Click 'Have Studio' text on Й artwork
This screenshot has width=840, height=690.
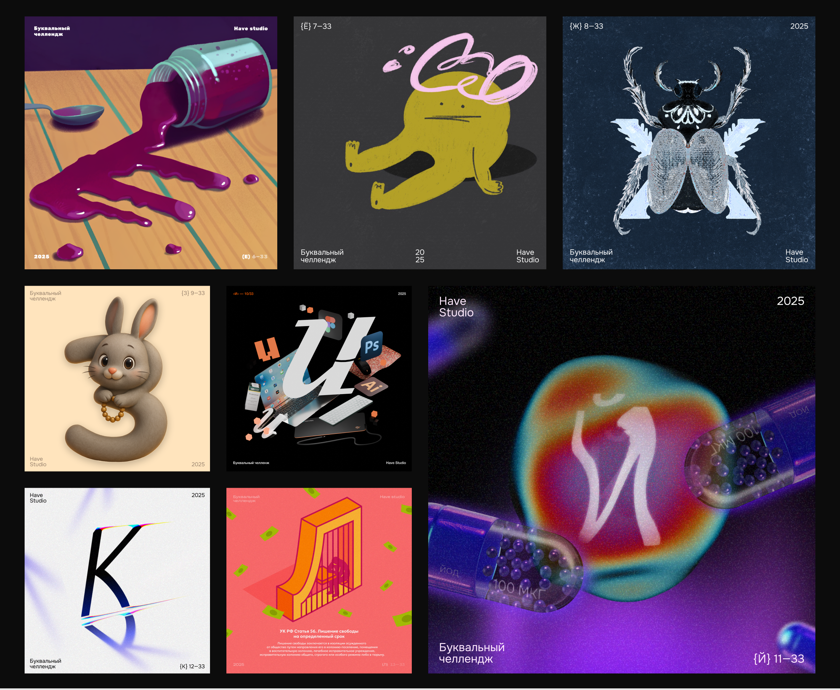pyautogui.click(x=456, y=306)
